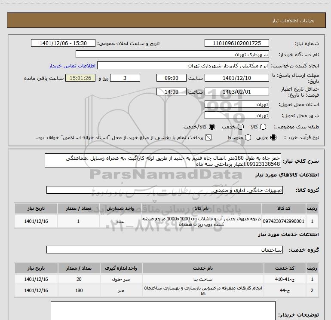Click the response deadline date 1401/12/10
Screen dimensions: 331x320
coord(236,78)
